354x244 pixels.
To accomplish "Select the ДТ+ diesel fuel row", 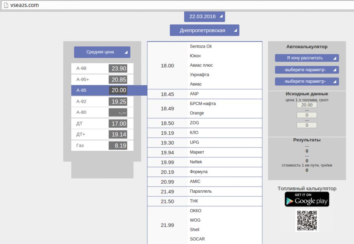I will pyautogui.click(x=102, y=134).
